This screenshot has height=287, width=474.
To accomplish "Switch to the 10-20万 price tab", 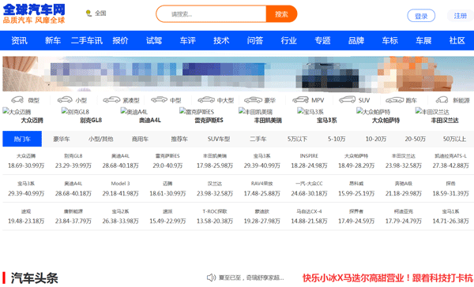I will [x=376, y=139].
